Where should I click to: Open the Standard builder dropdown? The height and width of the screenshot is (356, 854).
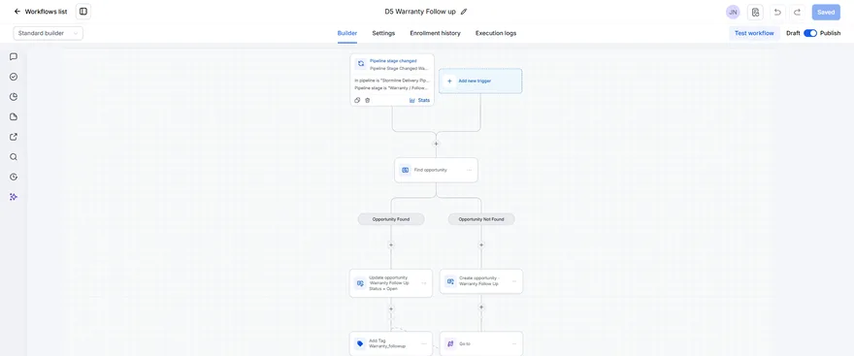pos(49,33)
